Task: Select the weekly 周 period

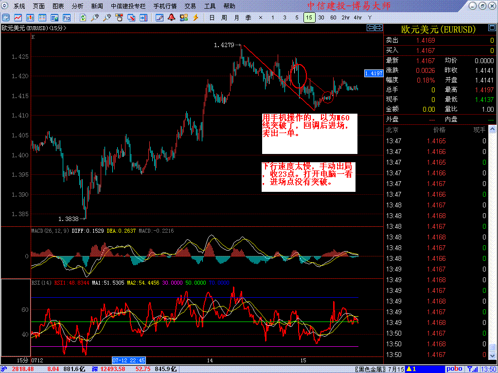Action: click(x=224, y=17)
